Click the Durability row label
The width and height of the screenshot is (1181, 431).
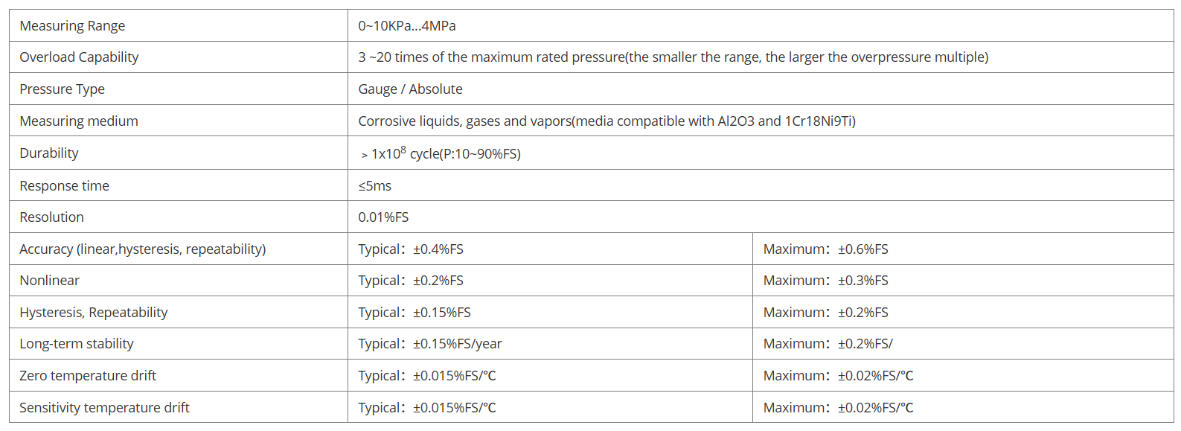click(49, 153)
